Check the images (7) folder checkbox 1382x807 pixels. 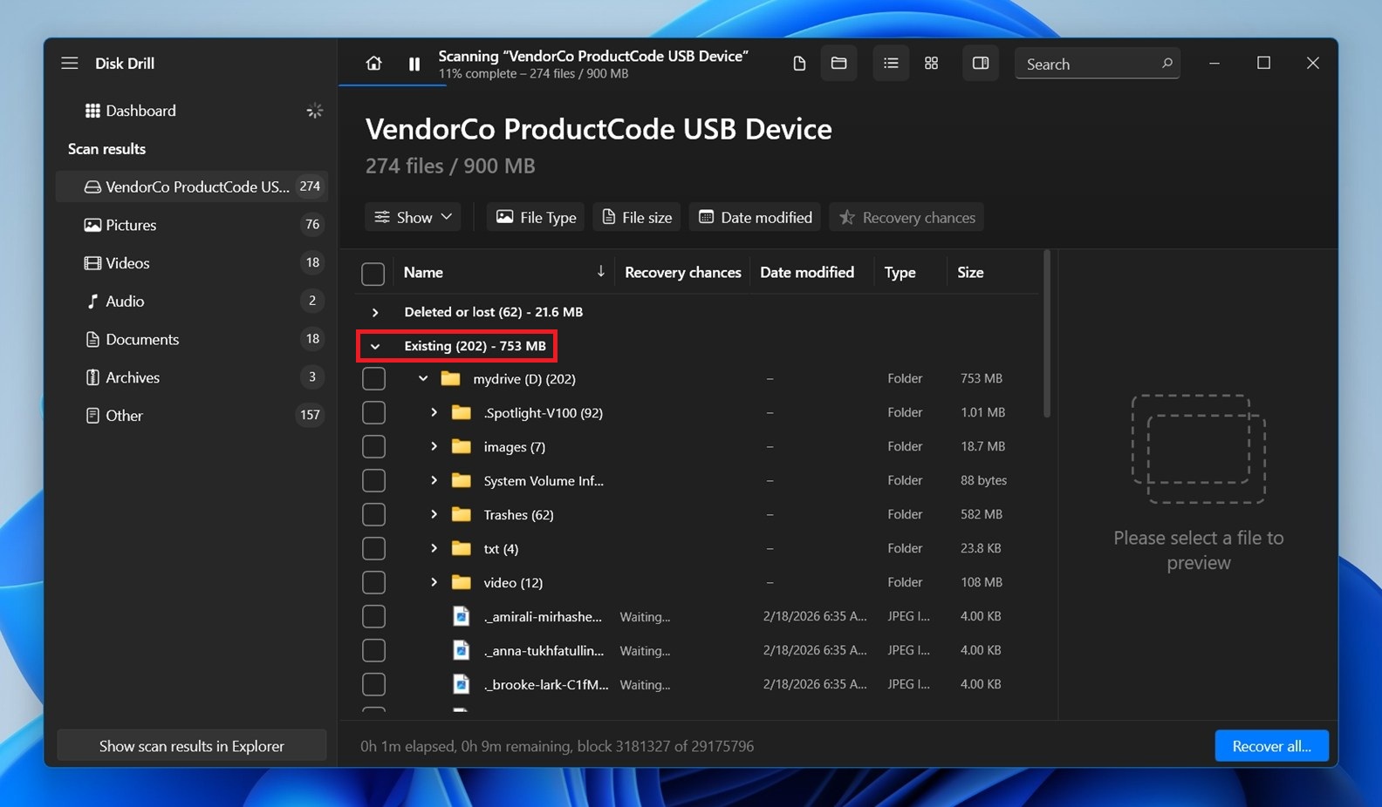point(373,447)
